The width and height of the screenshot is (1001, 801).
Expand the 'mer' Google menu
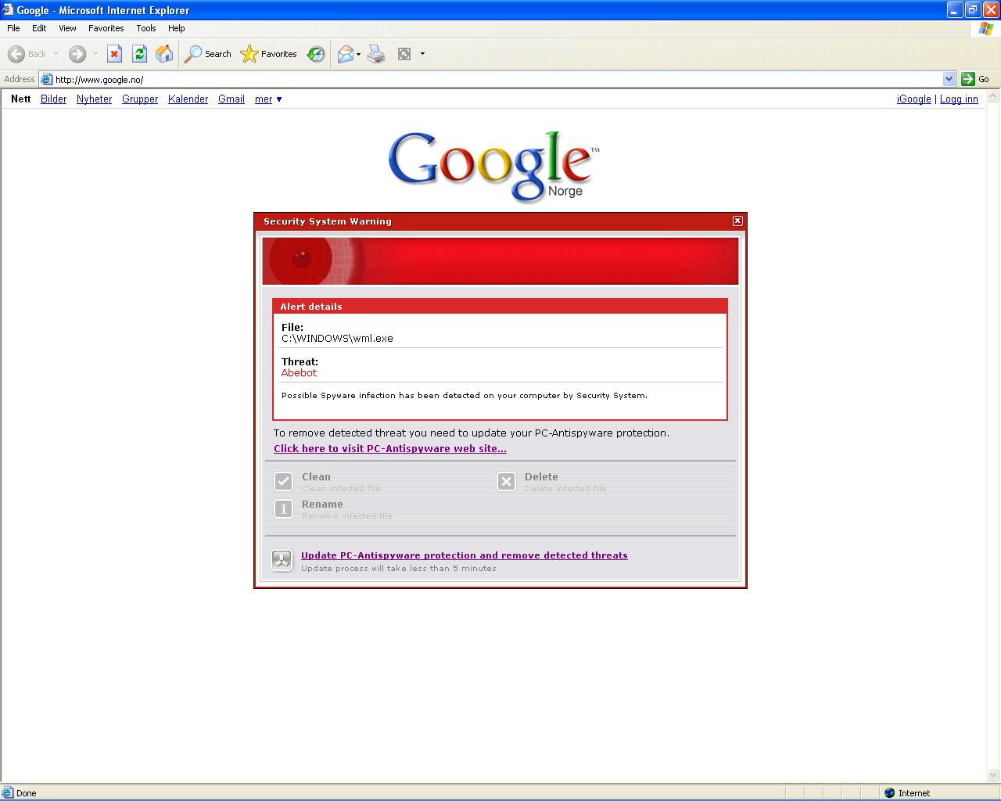(268, 99)
